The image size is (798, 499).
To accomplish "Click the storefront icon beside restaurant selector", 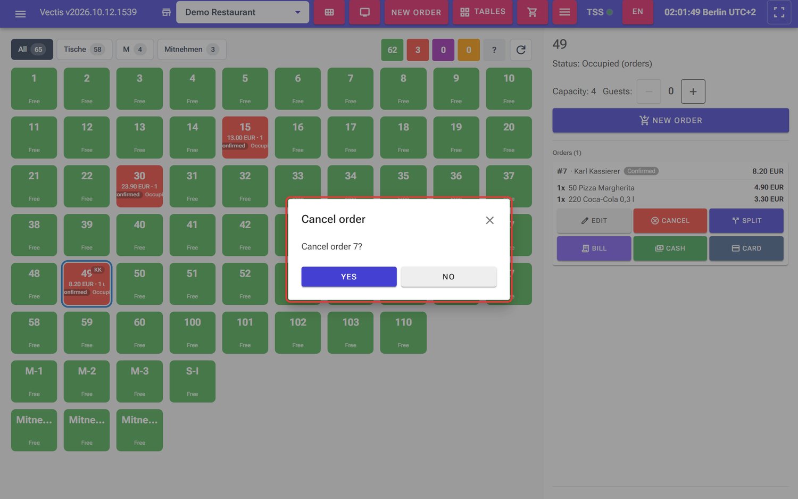I will coord(167,12).
